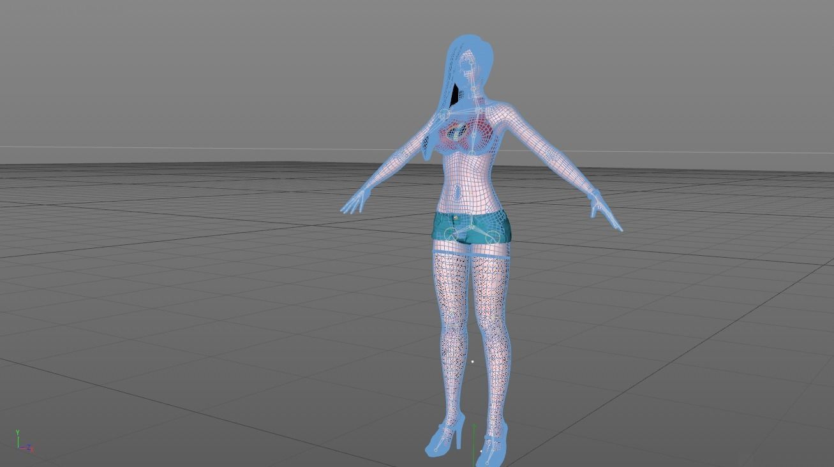
Task: Click the navel on the character's torso
Action: tap(458, 191)
